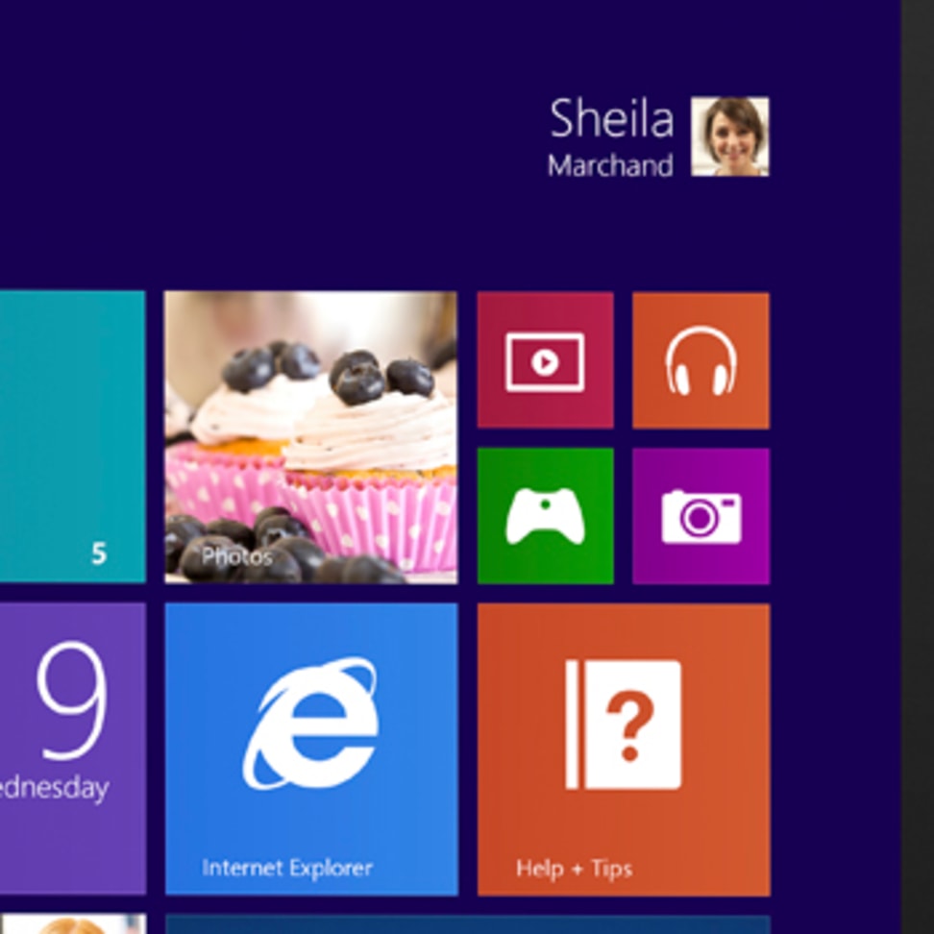The width and height of the screenshot is (934, 934).
Task: Open the wide dark blue tile at bottom
Action: point(467,924)
